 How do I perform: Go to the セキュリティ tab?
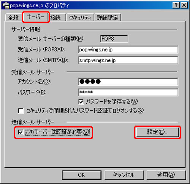coord(80,17)
